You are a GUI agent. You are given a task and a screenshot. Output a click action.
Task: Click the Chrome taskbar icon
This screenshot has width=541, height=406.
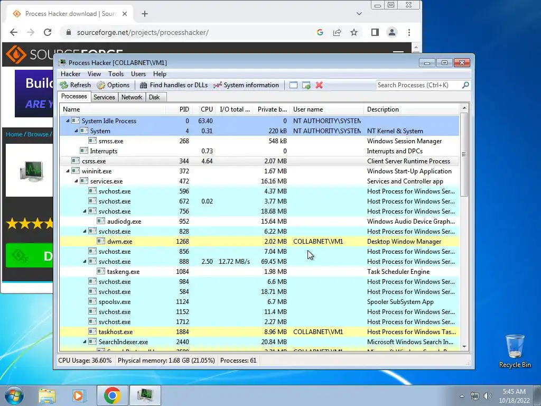coord(112,395)
